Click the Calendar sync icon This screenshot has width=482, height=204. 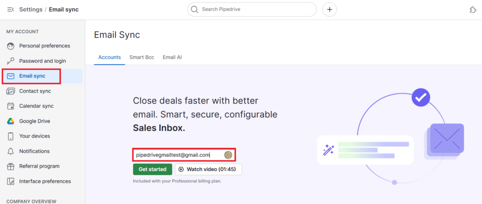(x=11, y=106)
